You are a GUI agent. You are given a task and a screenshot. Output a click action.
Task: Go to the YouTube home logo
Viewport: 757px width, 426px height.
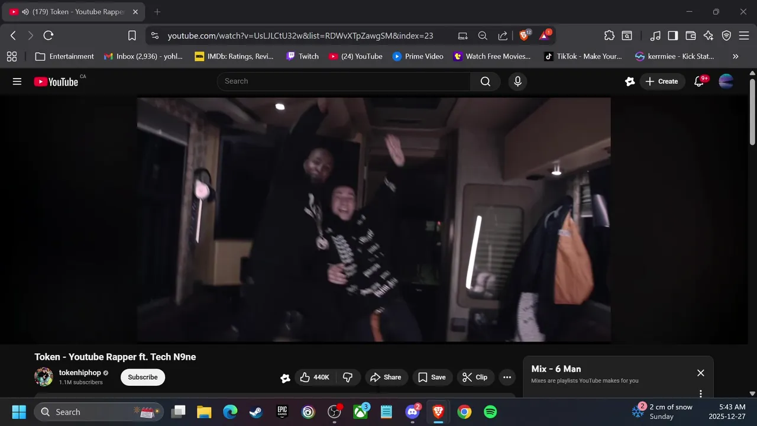point(56,82)
